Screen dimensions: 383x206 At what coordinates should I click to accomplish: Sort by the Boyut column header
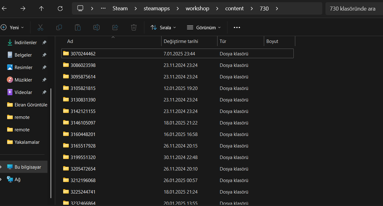click(x=279, y=41)
